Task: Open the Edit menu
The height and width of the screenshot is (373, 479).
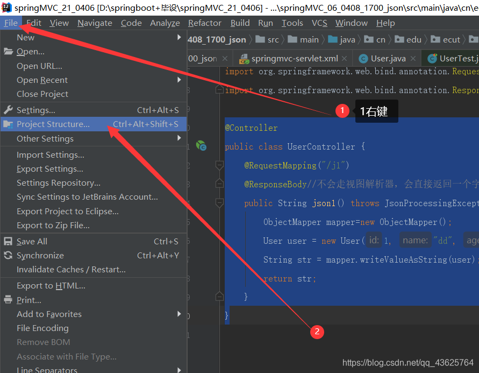Action: point(34,23)
